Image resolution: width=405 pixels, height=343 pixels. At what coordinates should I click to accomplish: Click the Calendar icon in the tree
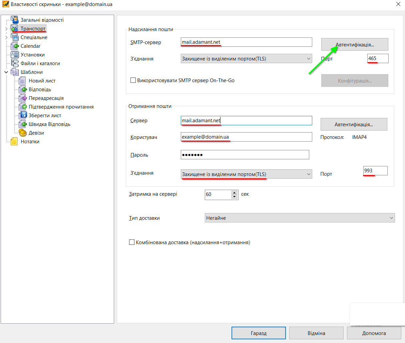14,46
